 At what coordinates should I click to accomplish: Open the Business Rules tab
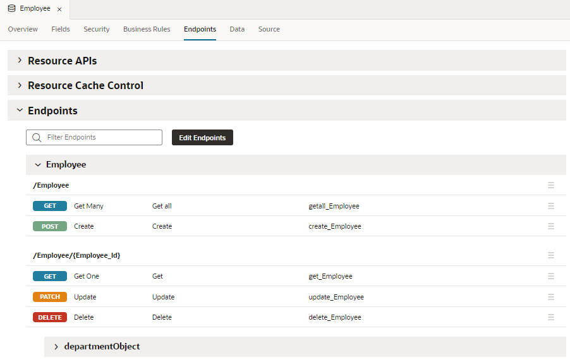tap(147, 29)
